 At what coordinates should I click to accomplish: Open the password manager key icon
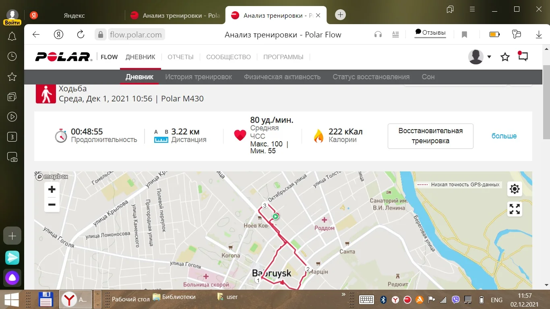[516, 35]
